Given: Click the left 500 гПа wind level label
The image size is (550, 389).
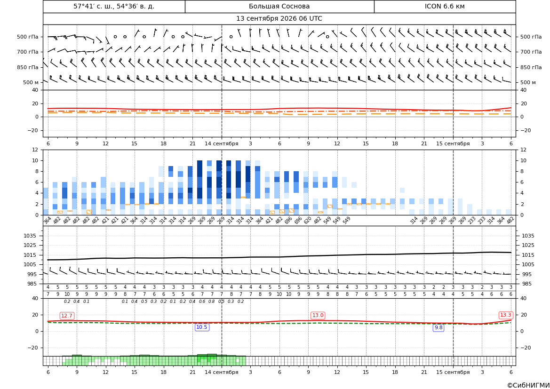Looking at the screenshot, I should [x=28, y=37].
